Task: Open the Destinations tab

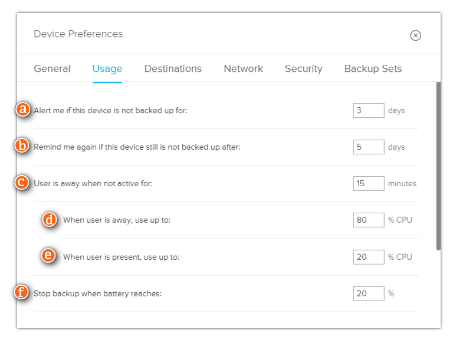Action: click(173, 69)
